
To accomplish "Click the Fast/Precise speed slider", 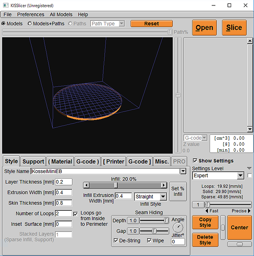I will pyautogui.click(x=228, y=204).
